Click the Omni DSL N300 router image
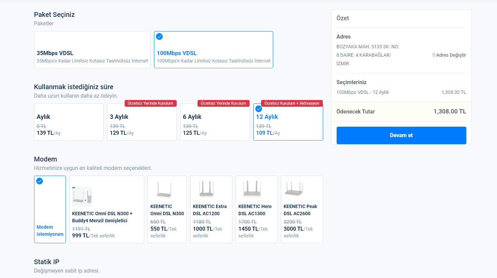 [164, 190]
